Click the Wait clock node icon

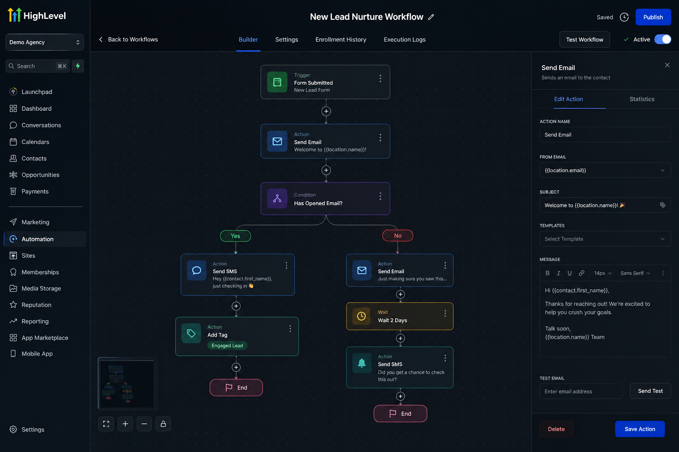pyautogui.click(x=361, y=316)
